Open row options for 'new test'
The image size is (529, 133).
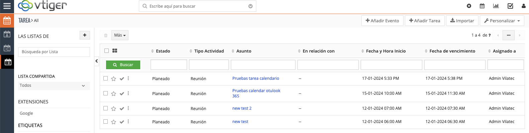(128, 122)
